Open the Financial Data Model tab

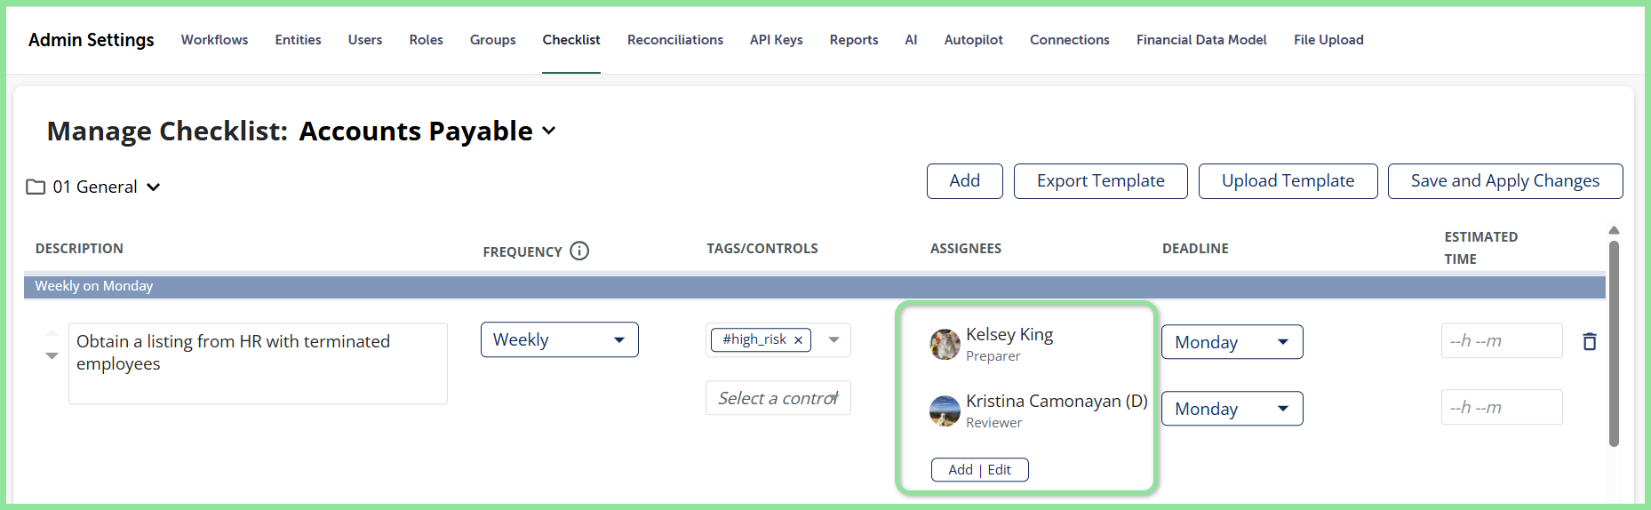[1201, 39]
